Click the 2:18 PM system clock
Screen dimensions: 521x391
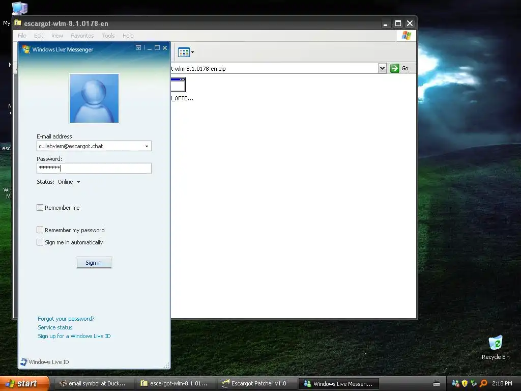click(x=502, y=383)
